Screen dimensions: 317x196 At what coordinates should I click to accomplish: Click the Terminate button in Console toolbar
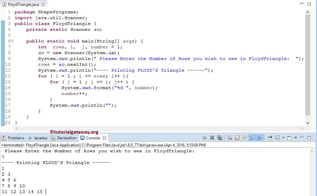tap(204, 138)
